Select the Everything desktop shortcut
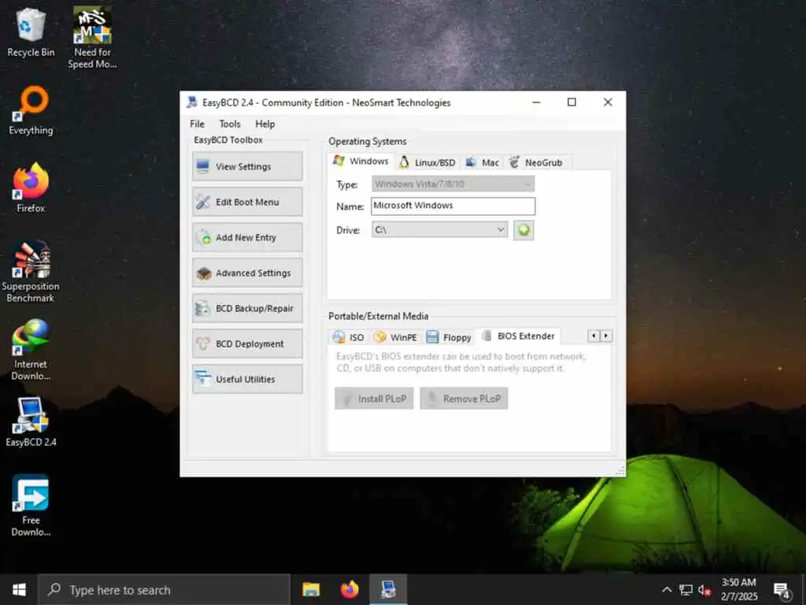This screenshot has width=806, height=605. point(31,110)
